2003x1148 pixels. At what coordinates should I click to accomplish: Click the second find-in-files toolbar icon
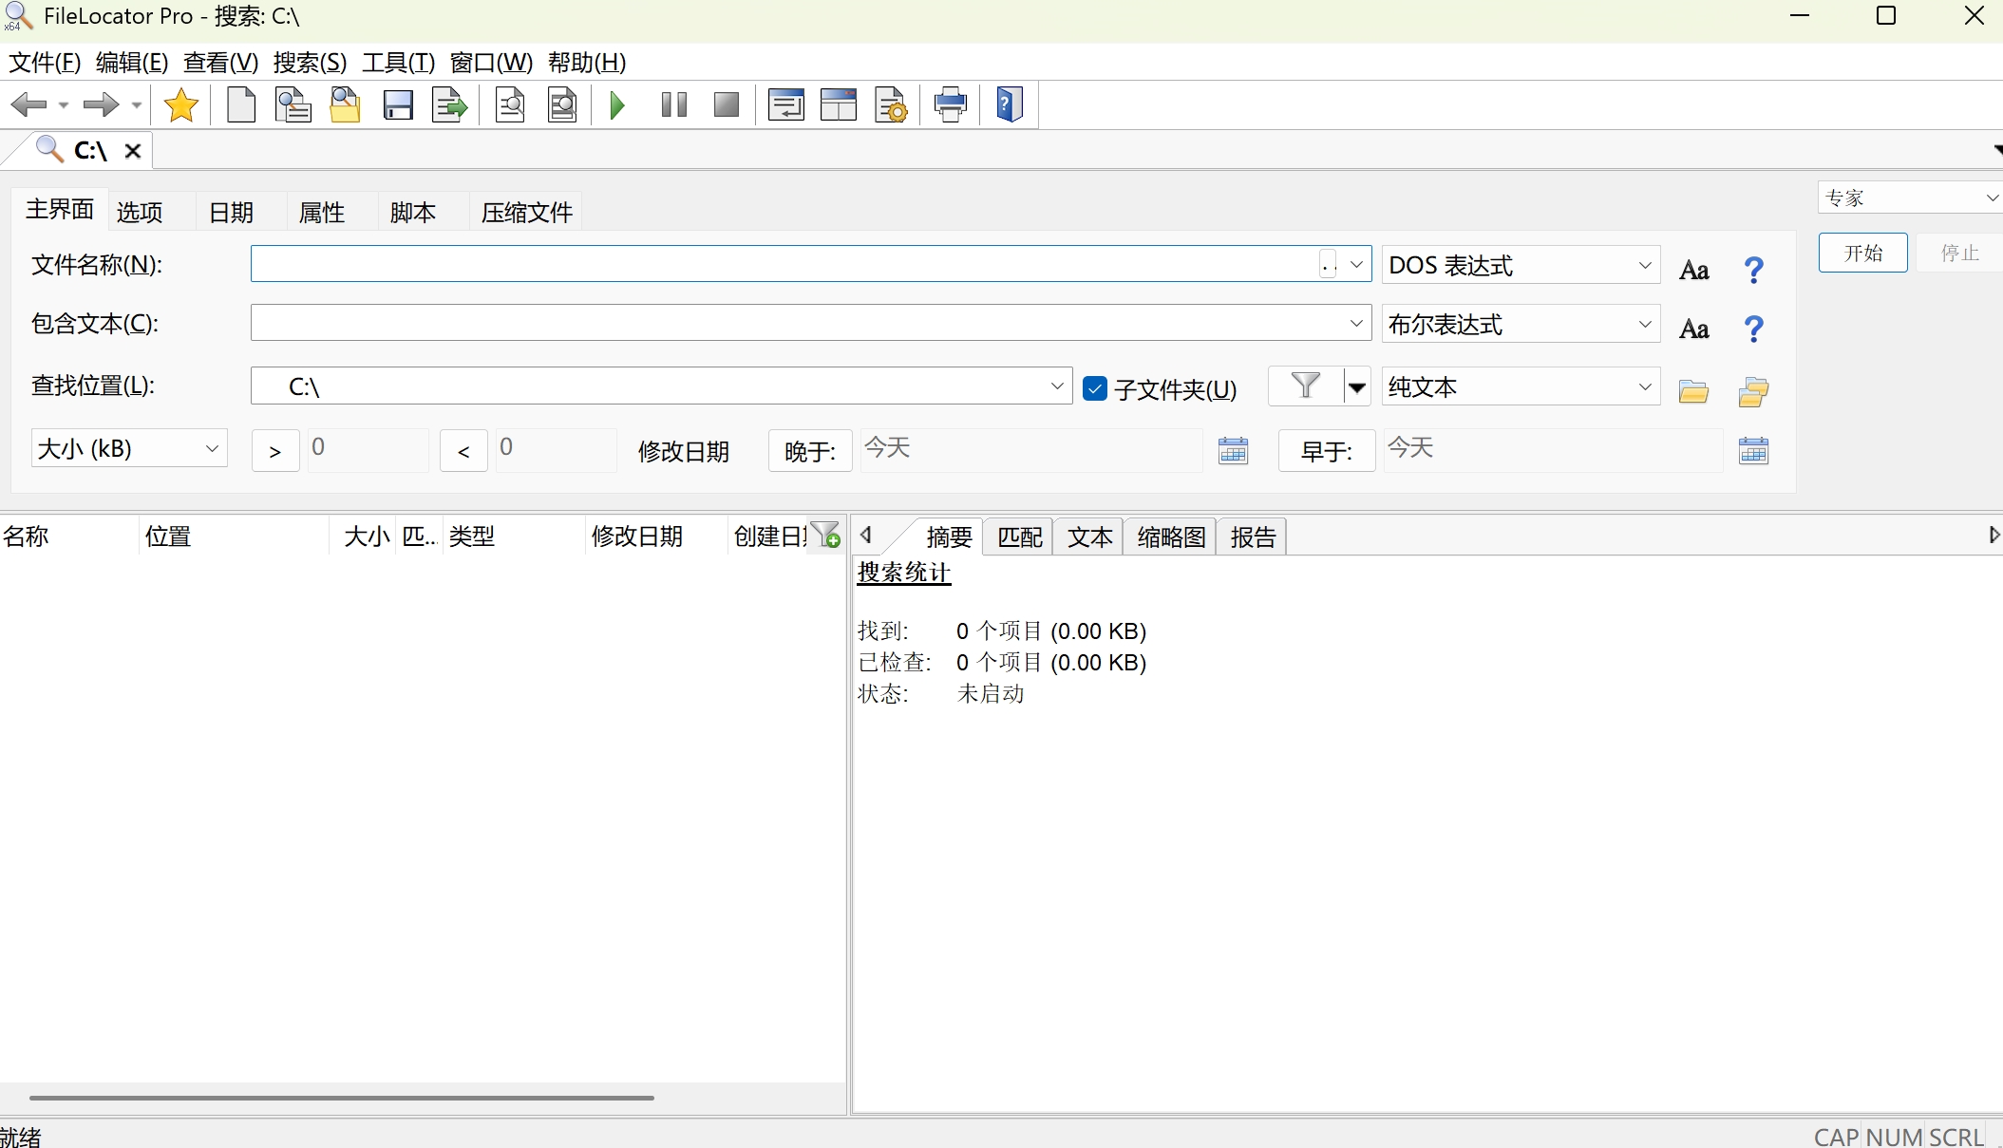562,104
